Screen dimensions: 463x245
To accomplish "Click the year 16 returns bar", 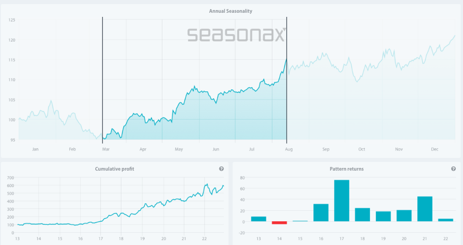I will tap(321, 213).
